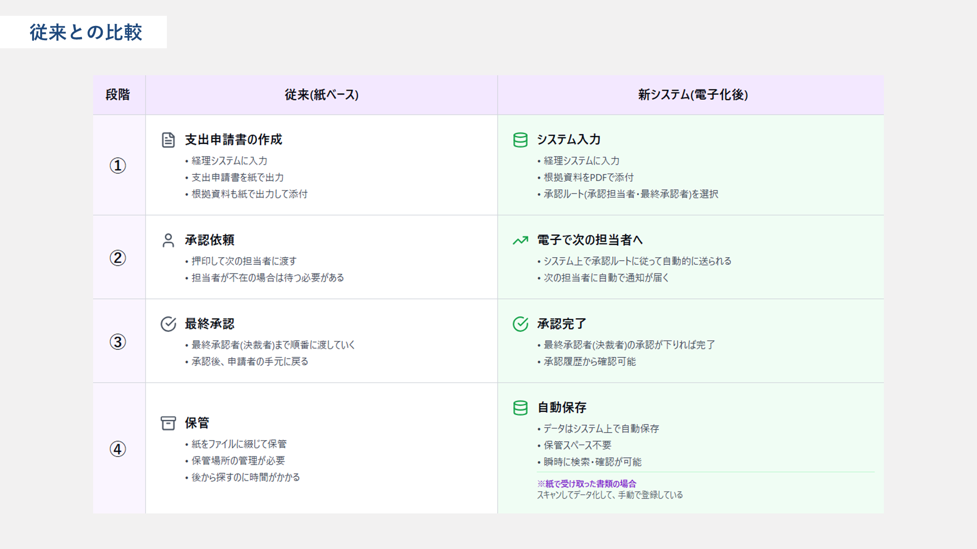This screenshot has width=977, height=549.
Task: Click the stage number ④ cell
Action: pyautogui.click(x=118, y=449)
